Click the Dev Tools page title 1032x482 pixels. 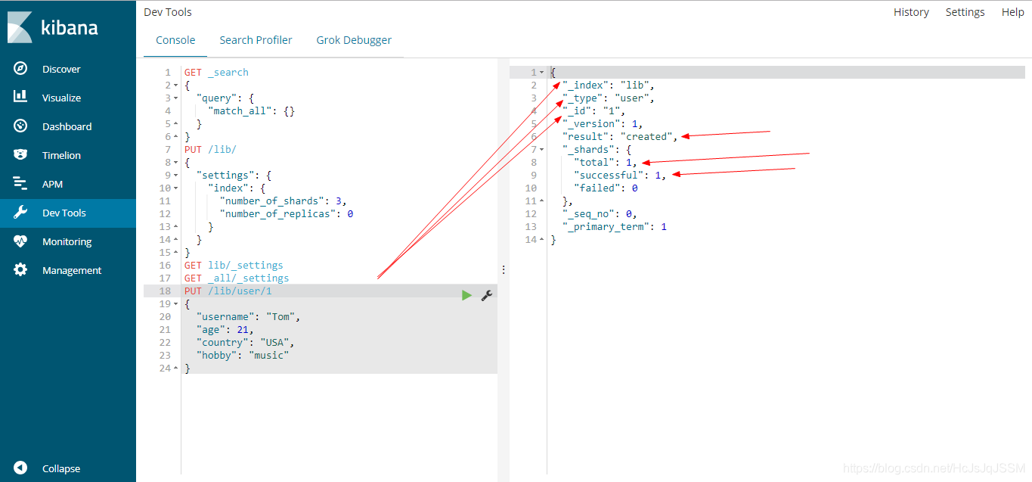coord(168,12)
